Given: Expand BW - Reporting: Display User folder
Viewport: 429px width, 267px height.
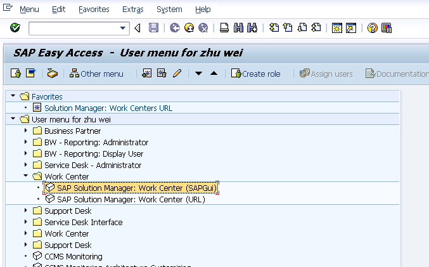Looking at the screenshot, I should pos(26,153).
